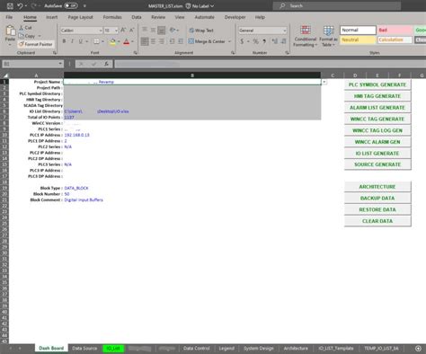Click Percent Style icon
The image size is (426, 354).
pos(255,41)
